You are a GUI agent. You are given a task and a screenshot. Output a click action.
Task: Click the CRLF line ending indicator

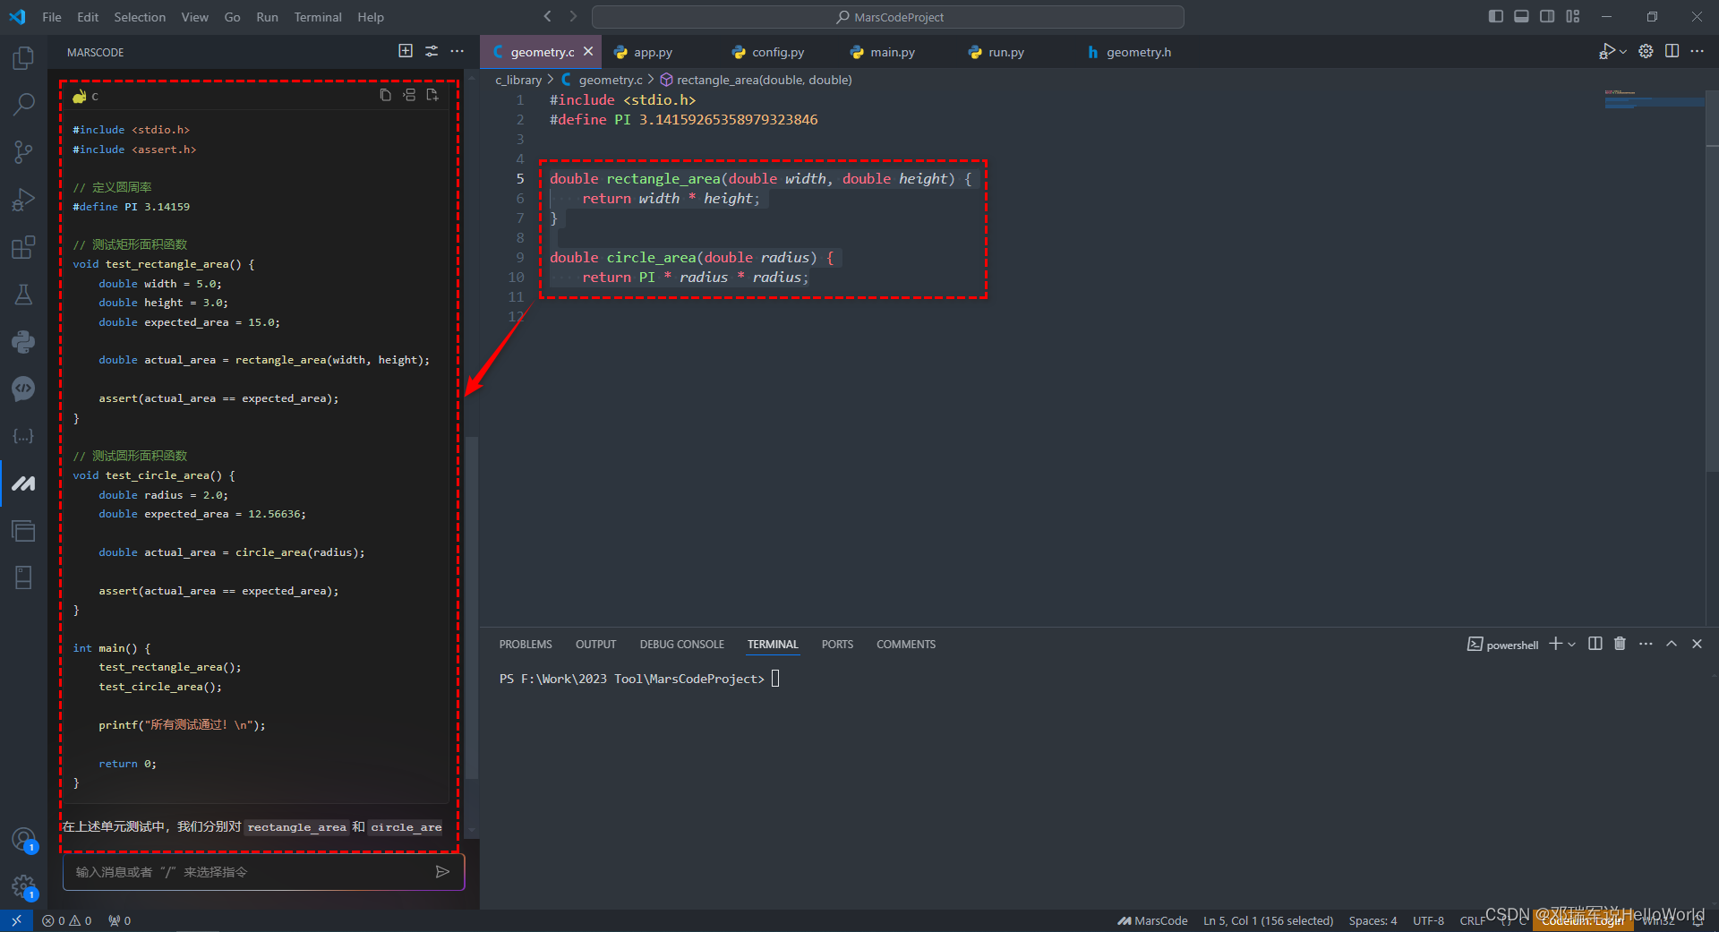1471,920
